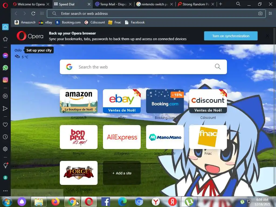Click the lightbulb tips icon in sidebar
Image resolution: width=276 pixels, height=207 pixels.
[x=5, y=165]
